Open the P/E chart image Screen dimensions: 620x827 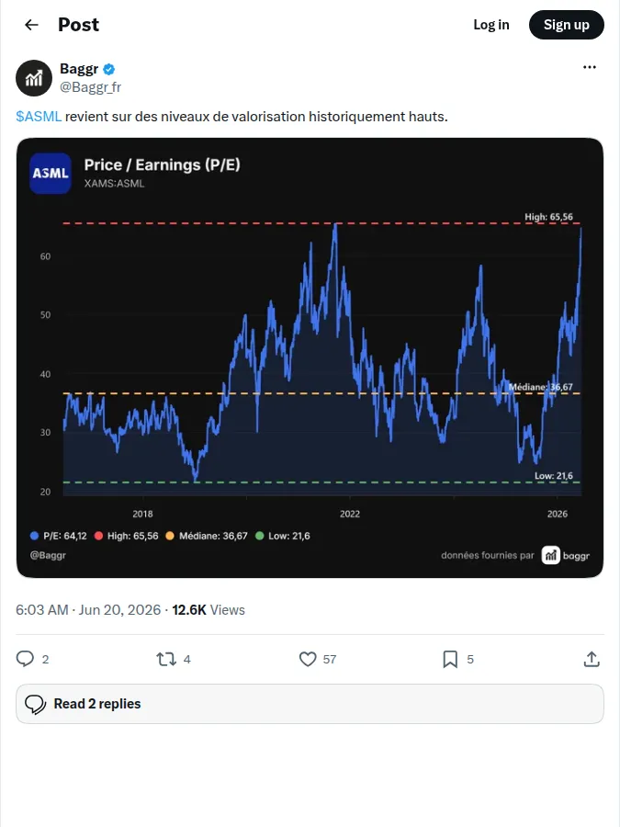310,358
